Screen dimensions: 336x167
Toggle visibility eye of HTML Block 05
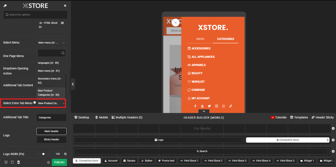tap(41, 23)
